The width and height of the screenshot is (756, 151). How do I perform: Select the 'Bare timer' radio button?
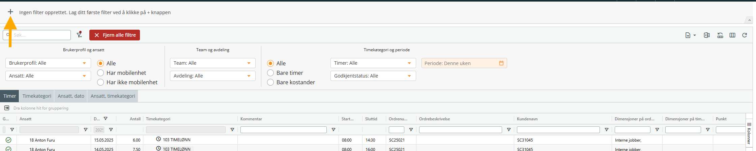tap(270, 73)
